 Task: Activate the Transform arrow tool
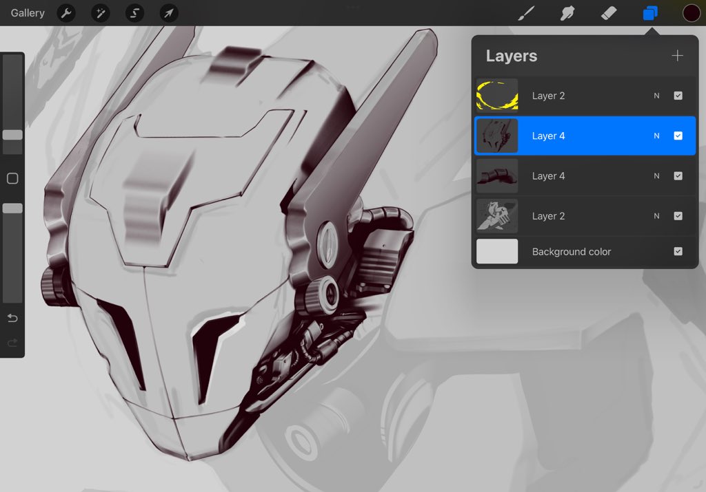(x=169, y=13)
